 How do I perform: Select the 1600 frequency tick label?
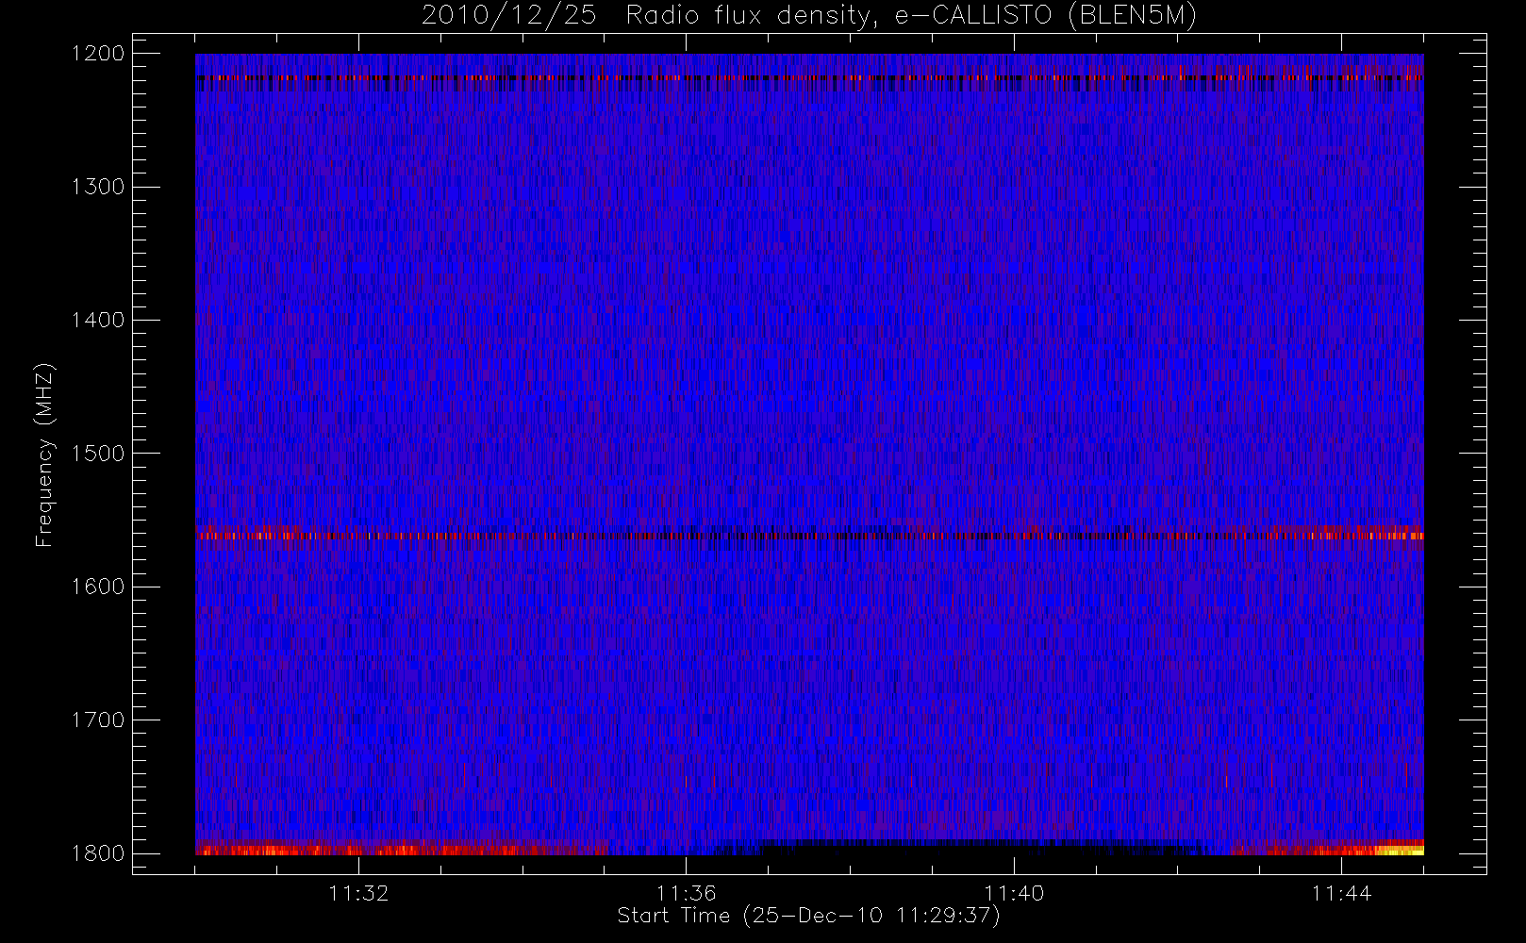(x=98, y=587)
